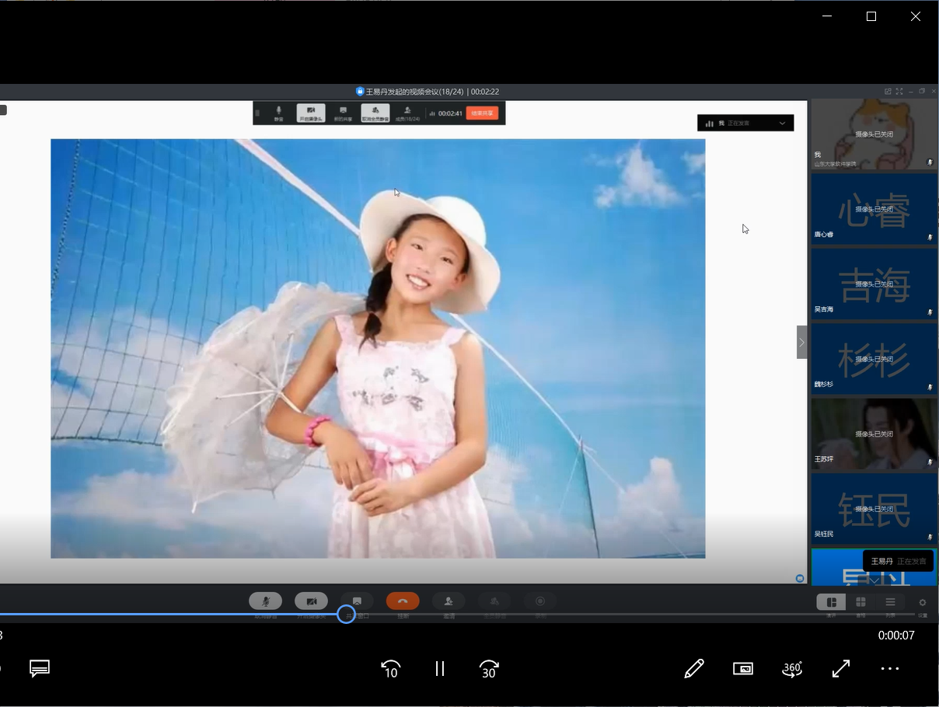This screenshot has height=707, width=939.
Task: Select the speaker layout view
Action: (831, 602)
